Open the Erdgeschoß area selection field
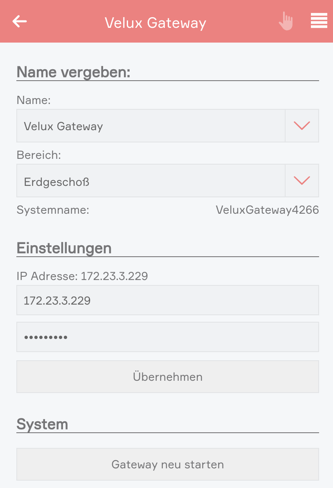This screenshot has width=333, height=488. (151, 181)
